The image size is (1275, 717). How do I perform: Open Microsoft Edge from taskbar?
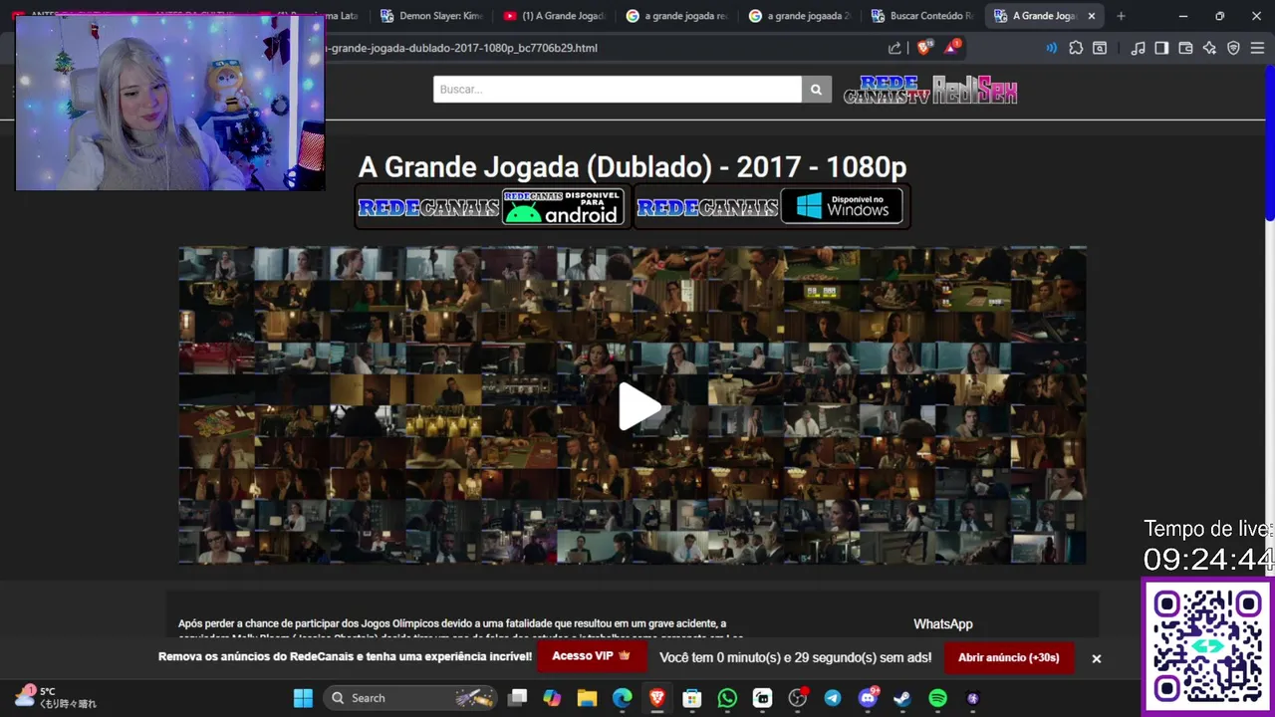point(622,698)
